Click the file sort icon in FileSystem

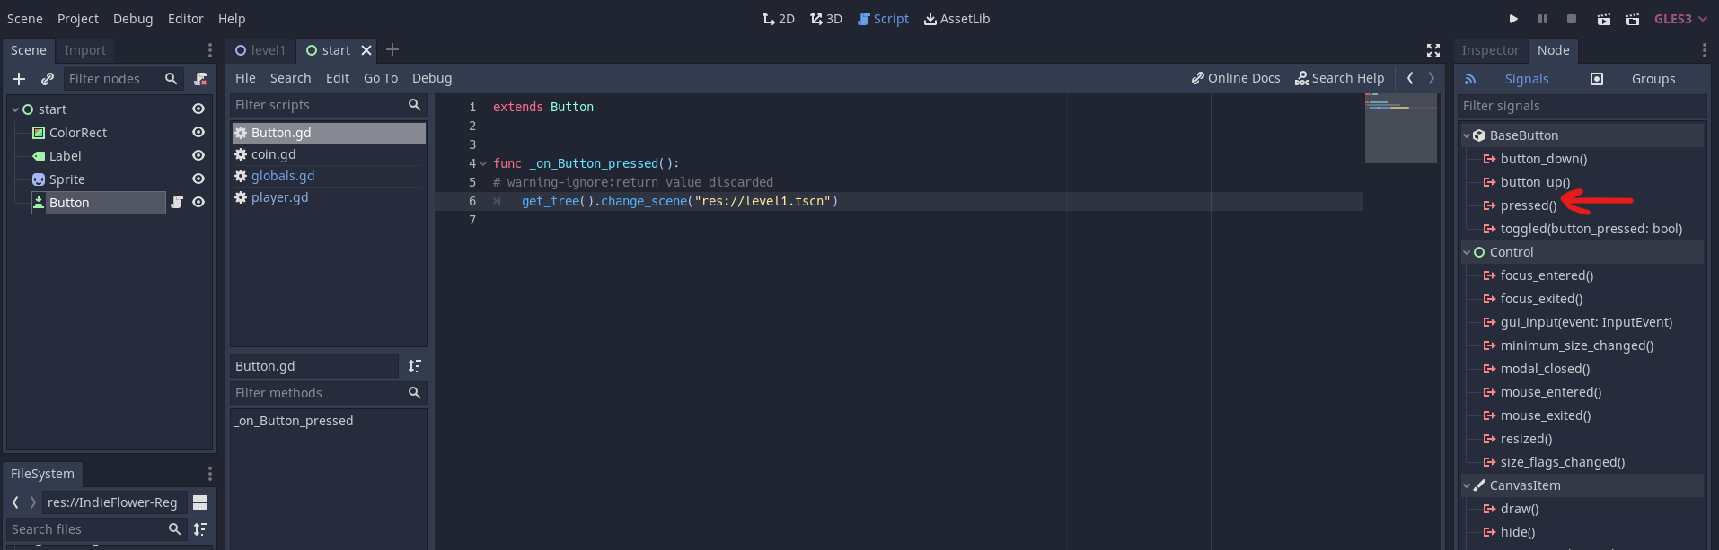[200, 529]
